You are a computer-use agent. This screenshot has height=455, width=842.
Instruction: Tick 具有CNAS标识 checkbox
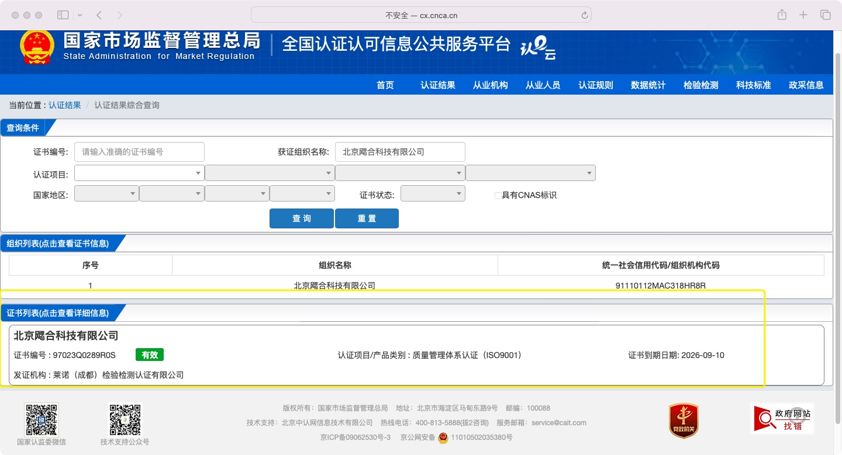498,196
